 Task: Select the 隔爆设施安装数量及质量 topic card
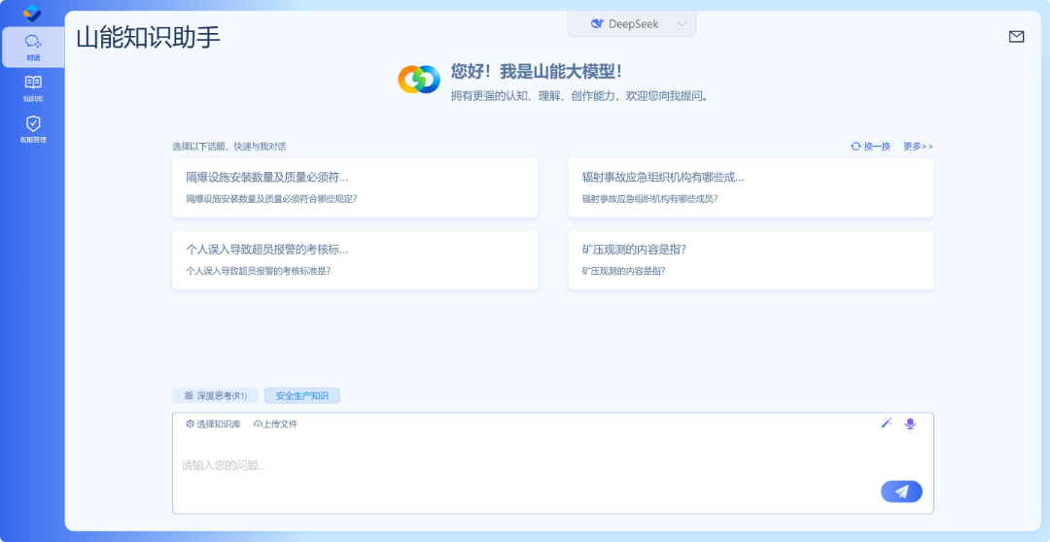click(x=355, y=188)
